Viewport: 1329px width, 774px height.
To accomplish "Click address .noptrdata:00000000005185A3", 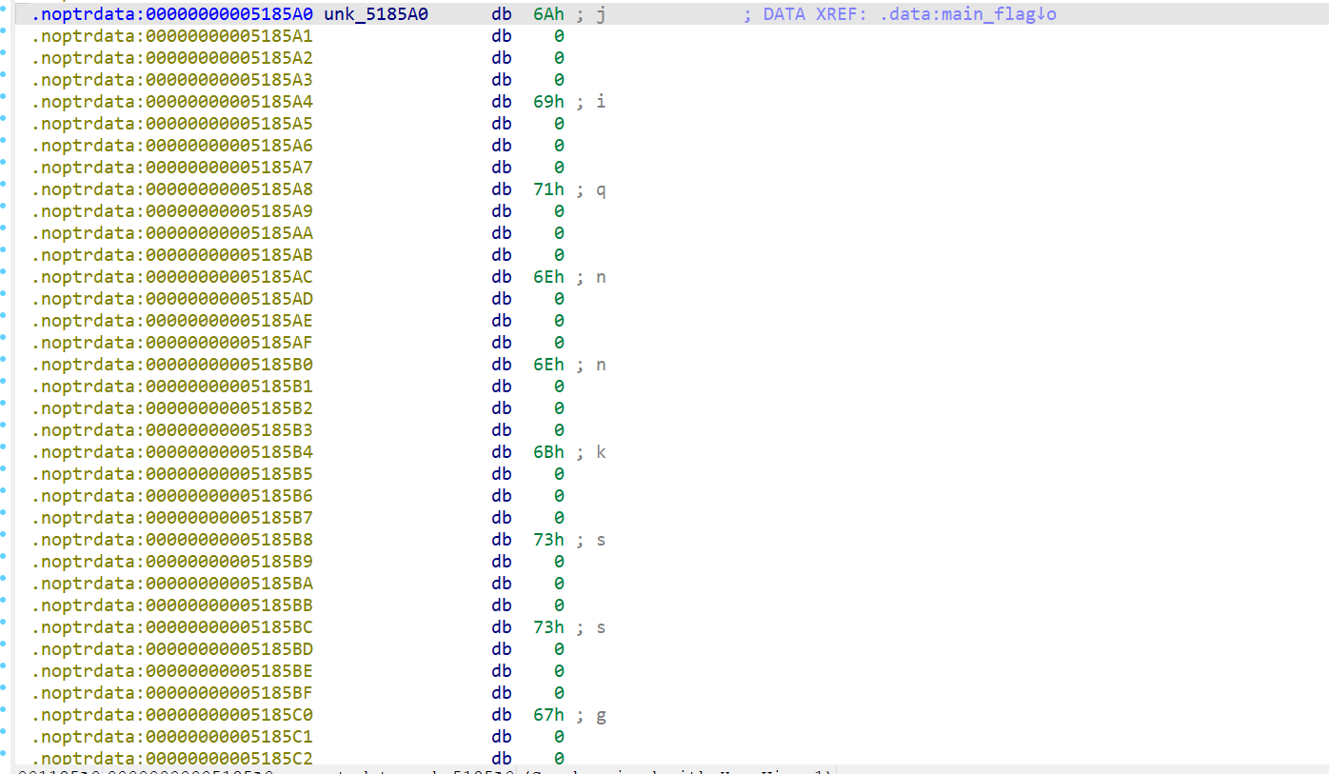I will (x=172, y=80).
